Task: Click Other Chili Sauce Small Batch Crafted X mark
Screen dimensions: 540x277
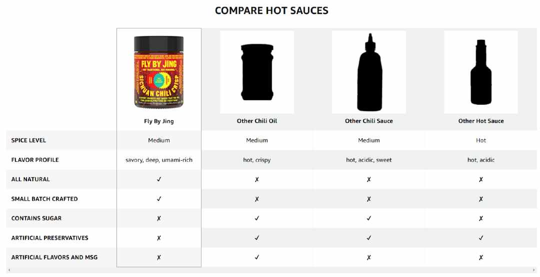Action: point(369,199)
